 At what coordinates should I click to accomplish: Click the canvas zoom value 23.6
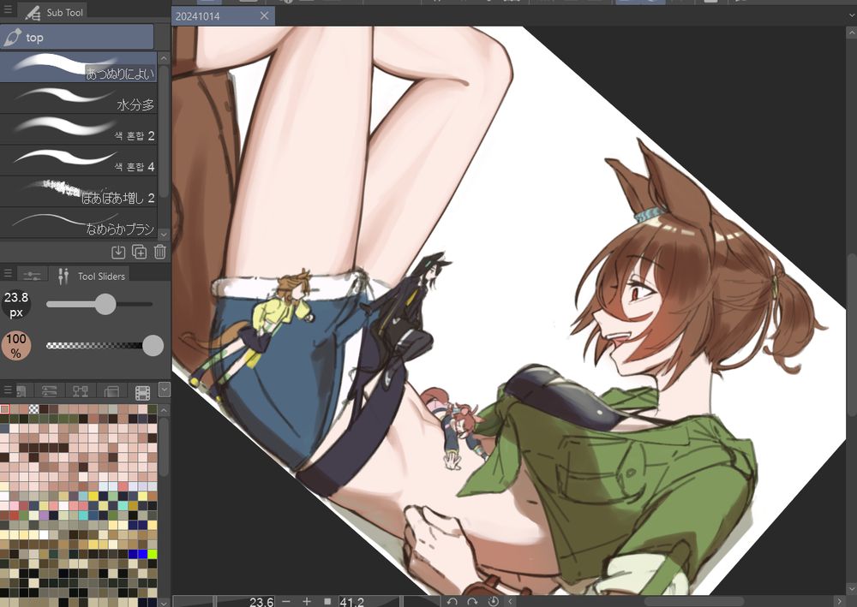coord(261,601)
